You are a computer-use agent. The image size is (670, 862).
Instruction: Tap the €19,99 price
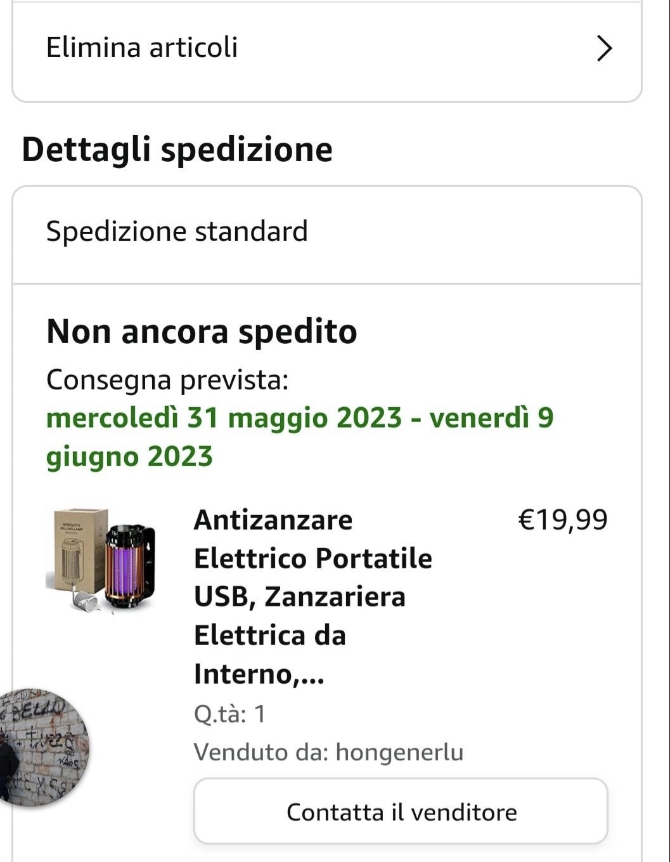563,520
